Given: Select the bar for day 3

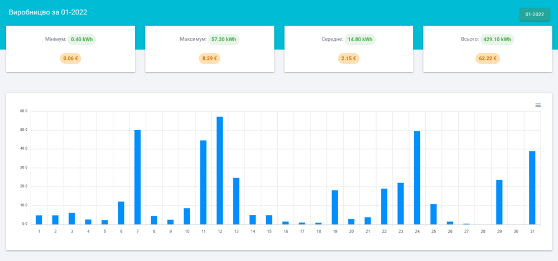Looking at the screenshot, I should pyautogui.click(x=72, y=219).
